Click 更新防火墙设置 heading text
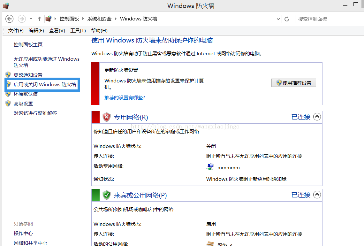 point(121,70)
